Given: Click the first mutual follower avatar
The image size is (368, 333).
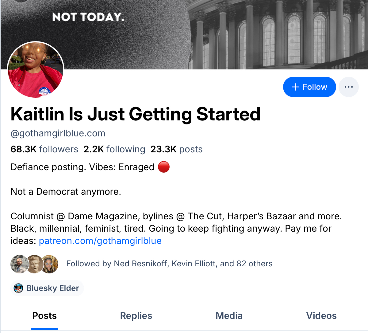Looking at the screenshot, I should [x=19, y=264].
